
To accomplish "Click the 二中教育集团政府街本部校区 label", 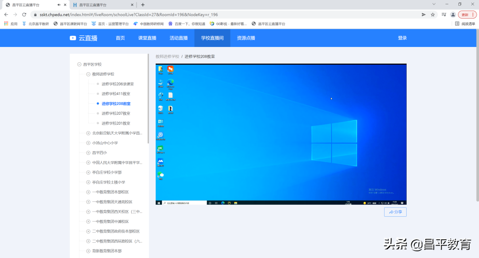I will pyautogui.click(x=116, y=231).
